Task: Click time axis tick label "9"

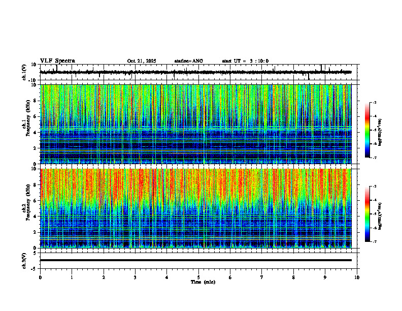Action: tap(325, 277)
